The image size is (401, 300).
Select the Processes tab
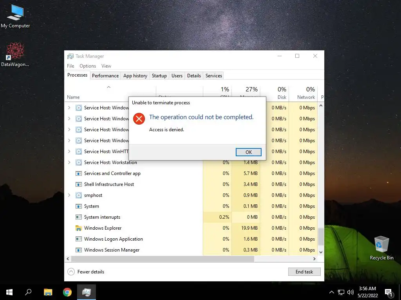tap(77, 75)
